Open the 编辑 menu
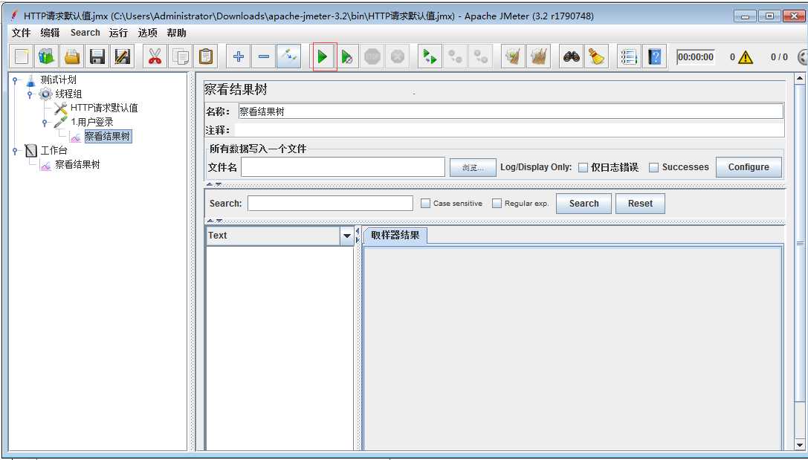The image size is (808, 460). pos(50,33)
